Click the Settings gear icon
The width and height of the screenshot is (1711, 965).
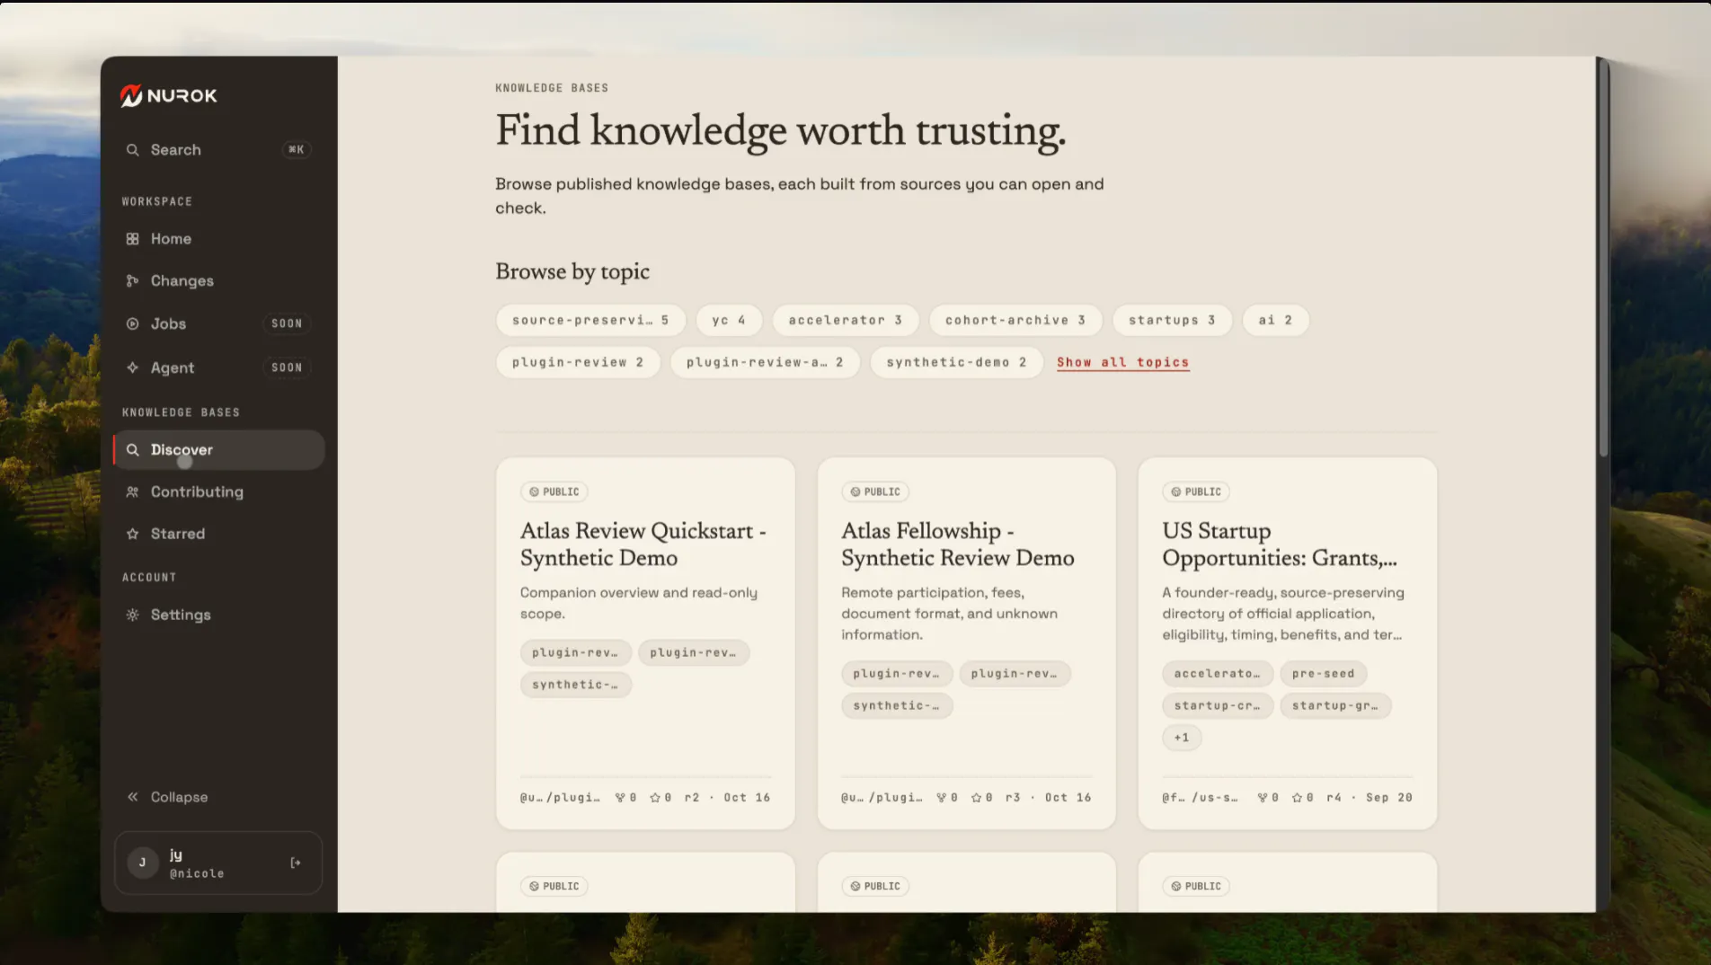(x=133, y=615)
